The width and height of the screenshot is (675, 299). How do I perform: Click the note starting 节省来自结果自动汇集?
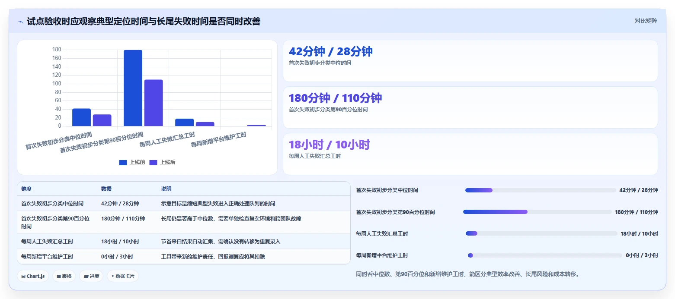tap(221, 241)
